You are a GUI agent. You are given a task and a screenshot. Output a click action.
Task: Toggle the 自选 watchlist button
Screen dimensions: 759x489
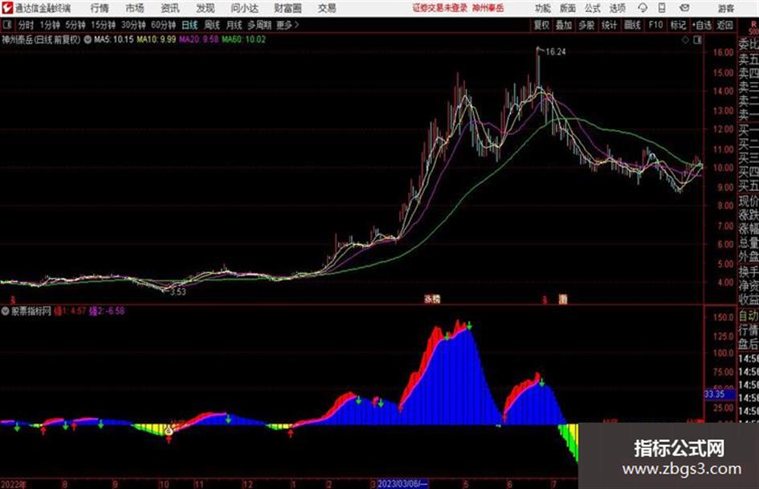point(702,25)
